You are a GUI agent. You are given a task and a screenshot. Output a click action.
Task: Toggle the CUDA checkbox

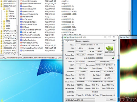click(x=86, y=95)
